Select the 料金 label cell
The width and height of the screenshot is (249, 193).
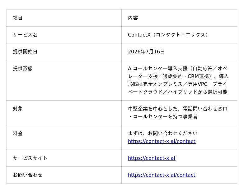point(64,137)
